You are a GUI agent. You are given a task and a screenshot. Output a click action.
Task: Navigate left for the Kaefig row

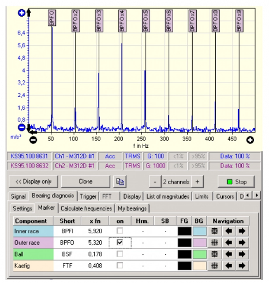[x=229, y=266]
